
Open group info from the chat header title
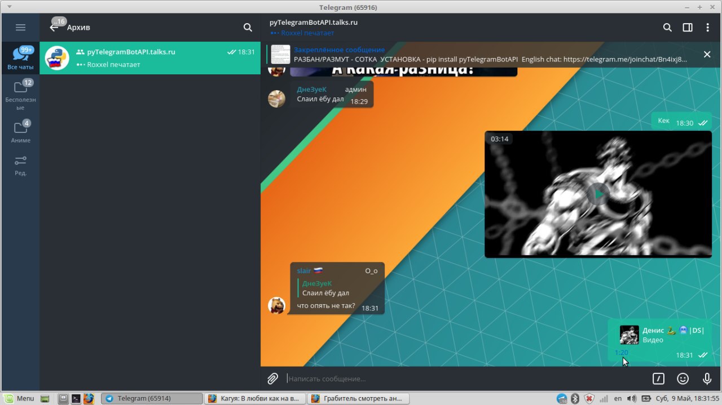[314, 23]
